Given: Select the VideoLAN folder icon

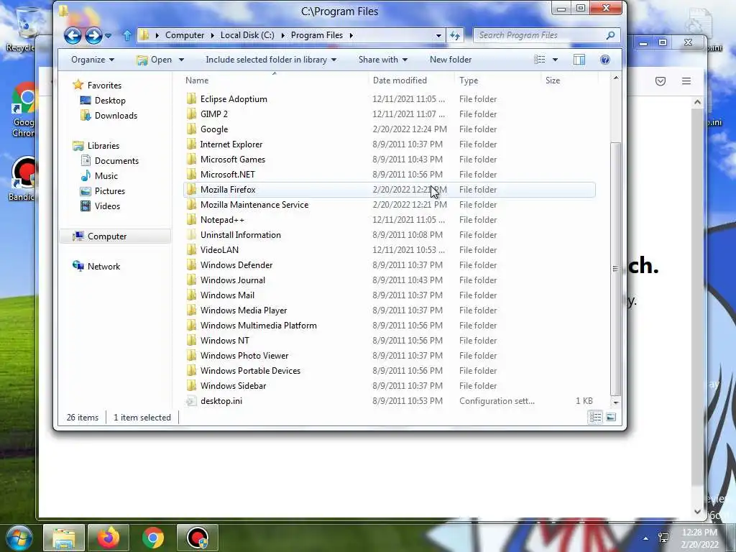Looking at the screenshot, I should point(191,249).
